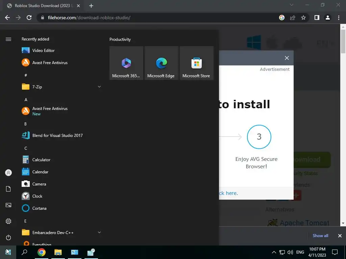Expand the Start menu hamburger button
The image size is (346, 259).
(8, 39)
